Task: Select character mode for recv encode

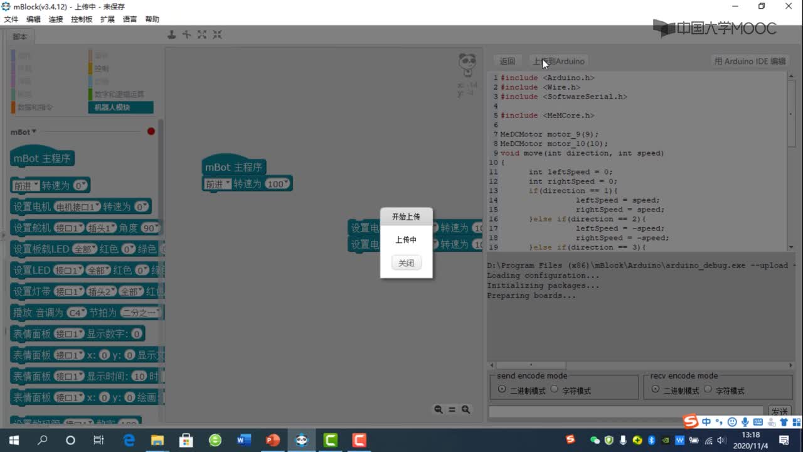Action: point(708,389)
